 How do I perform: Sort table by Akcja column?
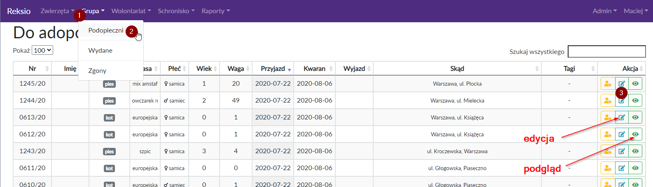click(x=621, y=68)
